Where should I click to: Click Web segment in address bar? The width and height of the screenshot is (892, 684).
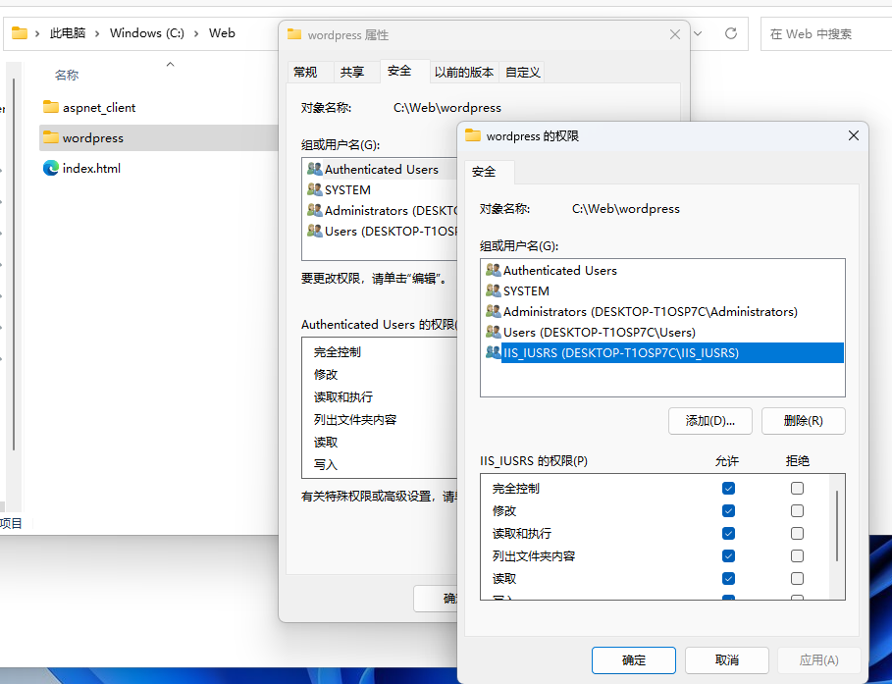pyautogui.click(x=222, y=33)
